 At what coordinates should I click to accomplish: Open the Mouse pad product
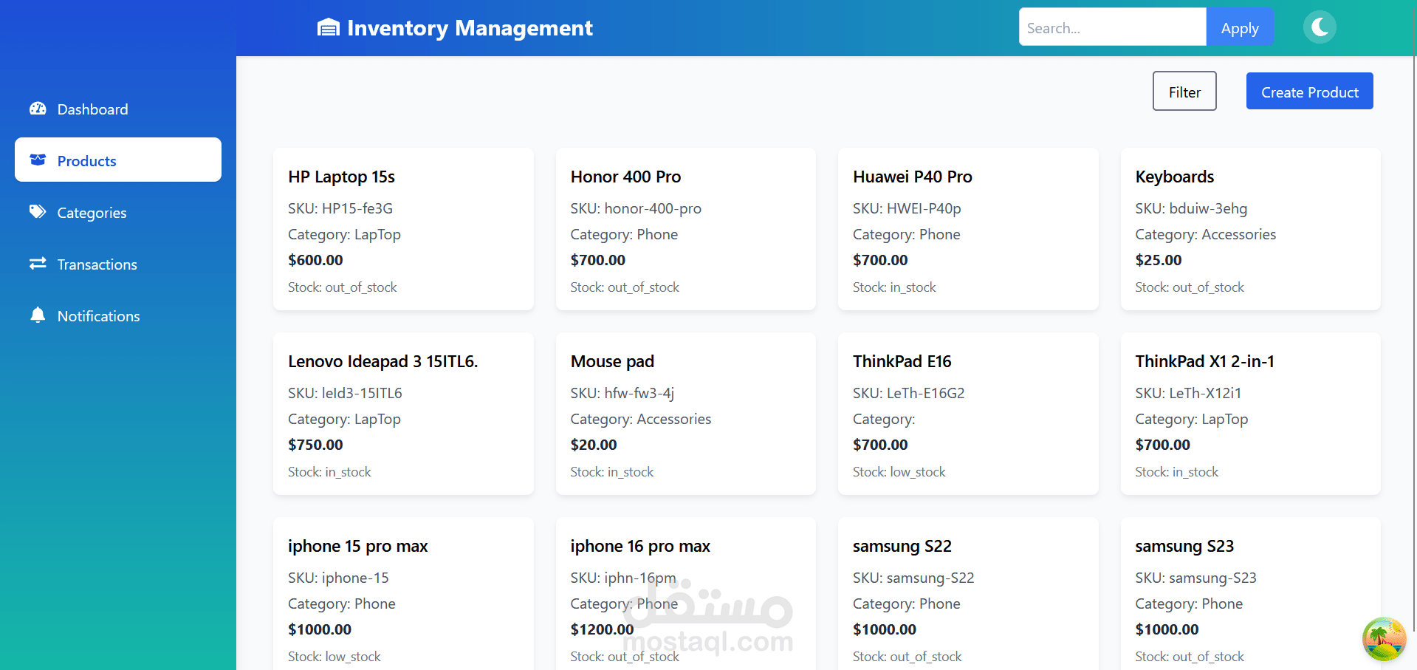coord(685,414)
